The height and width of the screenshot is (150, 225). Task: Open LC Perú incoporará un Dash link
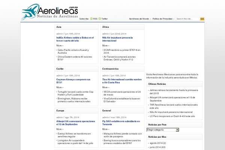click(x=172, y=116)
